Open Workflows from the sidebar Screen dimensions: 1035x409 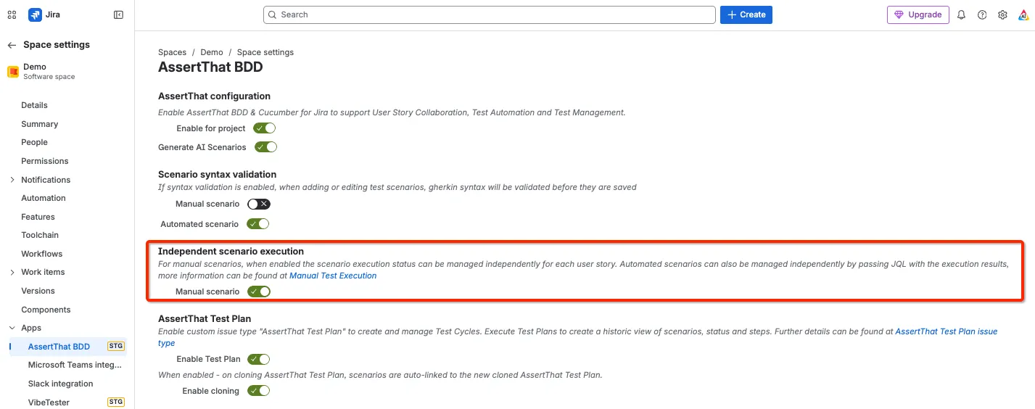pyautogui.click(x=42, y=254)
